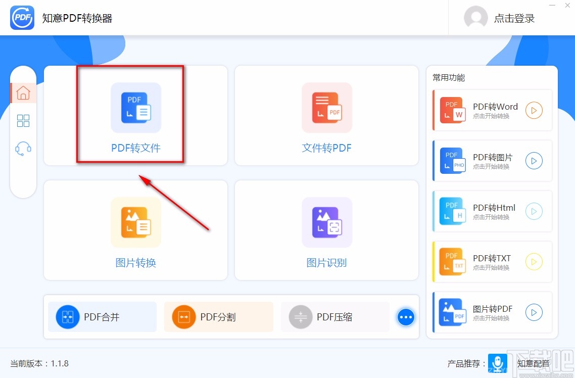Switch to the apps grid view in sidebar
575x378 pixels.
(23, 121)
